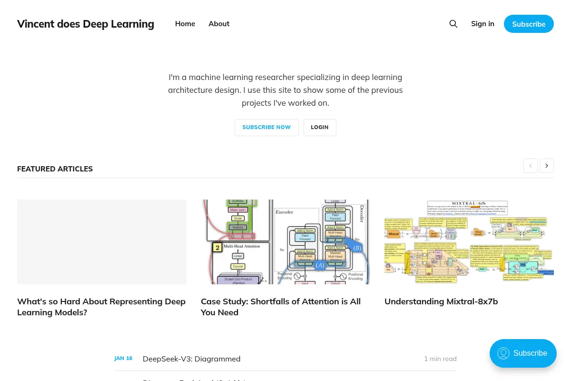
Task: Click the SUBSCRIBE NOW button
Action: pos(266,128)
